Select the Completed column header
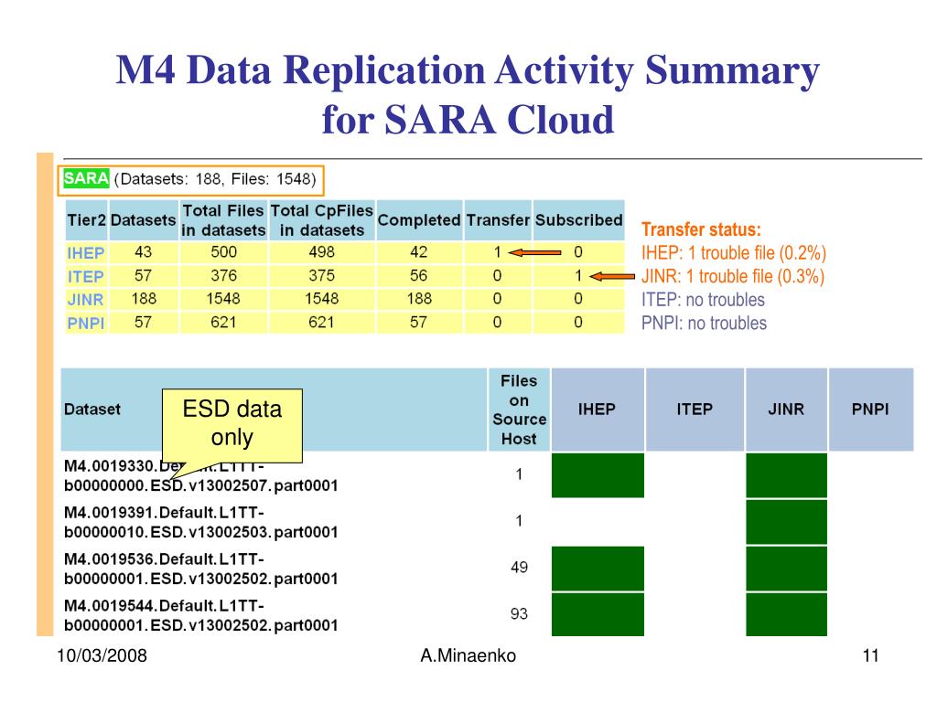The image size is (937, 702). 419,220
